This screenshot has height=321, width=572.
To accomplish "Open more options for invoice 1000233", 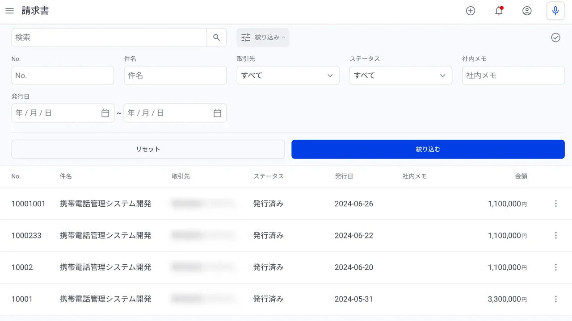I will point(556,235).
